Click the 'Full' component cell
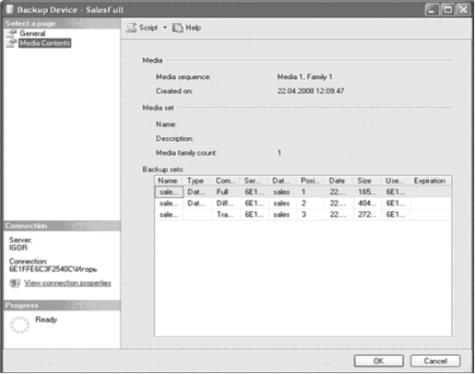This screenshot has height=374, width=475. [226, 193]
